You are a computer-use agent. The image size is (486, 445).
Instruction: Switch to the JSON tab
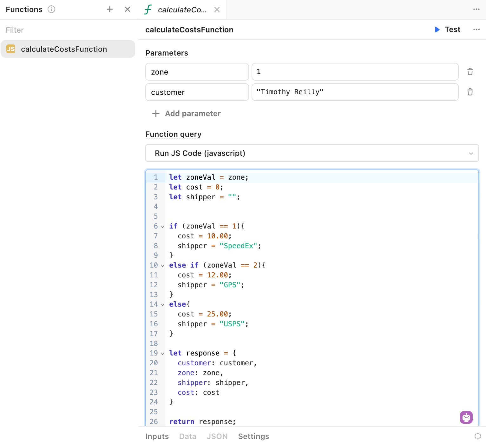click(x=217, y=436)
